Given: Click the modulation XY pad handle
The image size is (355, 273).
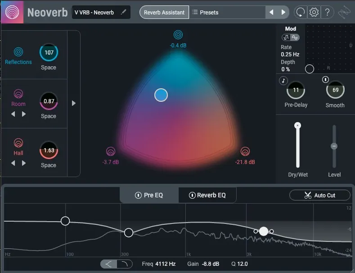Looking at the screenshot, I should coord(310,69).
